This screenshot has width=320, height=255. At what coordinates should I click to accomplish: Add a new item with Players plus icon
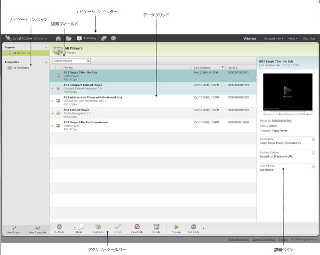click(46, 48)
